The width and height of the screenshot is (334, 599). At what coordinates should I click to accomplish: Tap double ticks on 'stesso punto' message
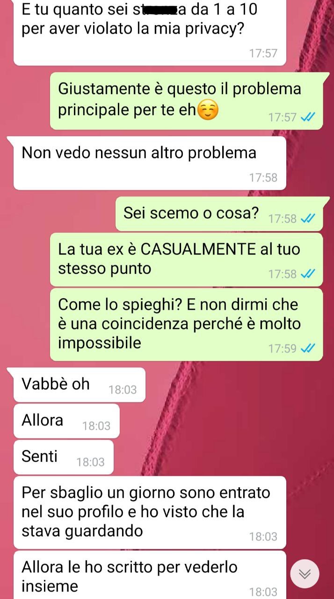pyautogui.click(x=308, y=274)
